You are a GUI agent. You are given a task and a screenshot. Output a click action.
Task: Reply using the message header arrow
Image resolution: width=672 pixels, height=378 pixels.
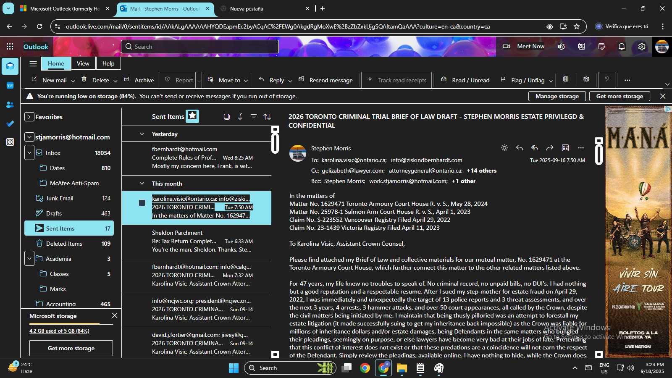point(520,148)
